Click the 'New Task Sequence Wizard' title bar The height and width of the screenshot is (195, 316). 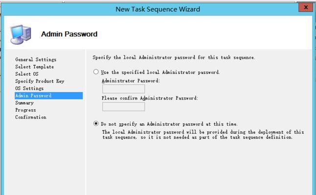coord(158,9)
